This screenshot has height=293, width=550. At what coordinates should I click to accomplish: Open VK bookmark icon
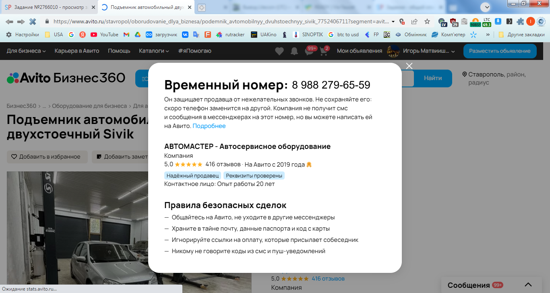[185, 35]
